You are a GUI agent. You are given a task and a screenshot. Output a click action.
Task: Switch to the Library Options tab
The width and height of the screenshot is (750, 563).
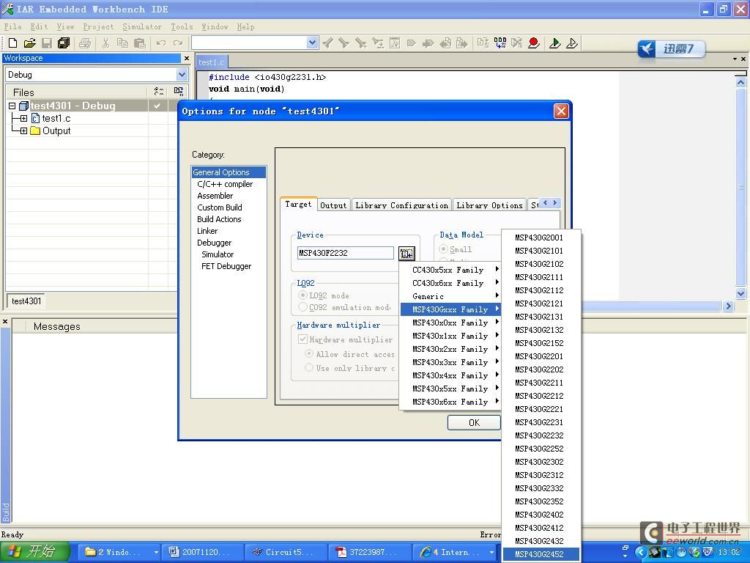(489, 205)
